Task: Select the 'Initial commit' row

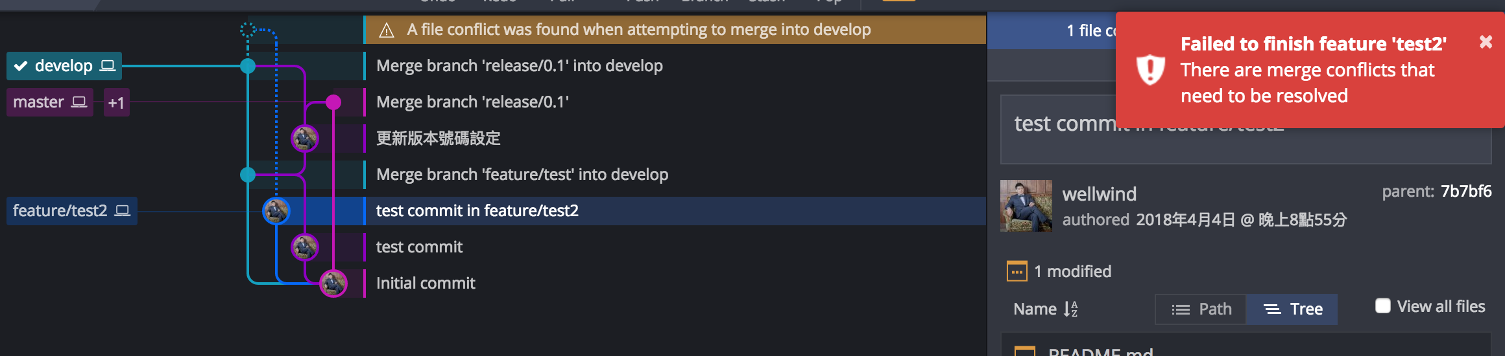Action: click(675, 284)
